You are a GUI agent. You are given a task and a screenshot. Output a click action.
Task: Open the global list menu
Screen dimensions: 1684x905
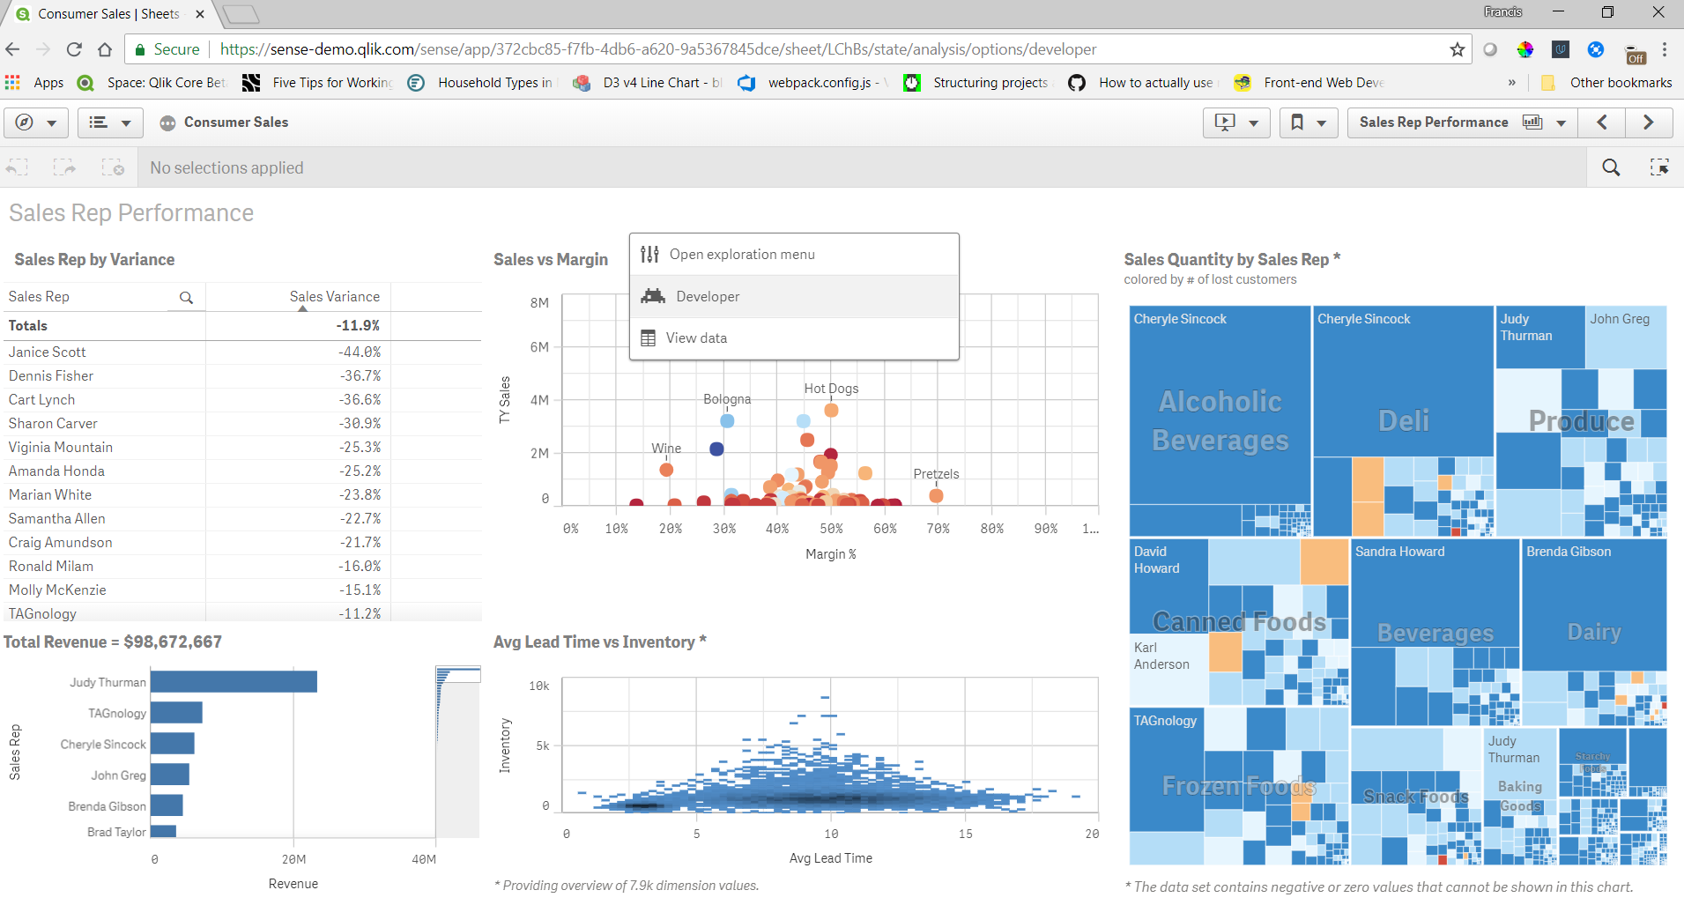click(x=99, y=122)
